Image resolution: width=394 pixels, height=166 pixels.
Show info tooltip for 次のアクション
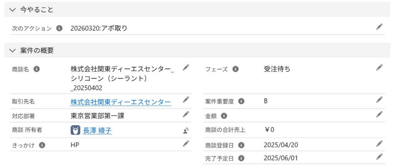point(59,28)
